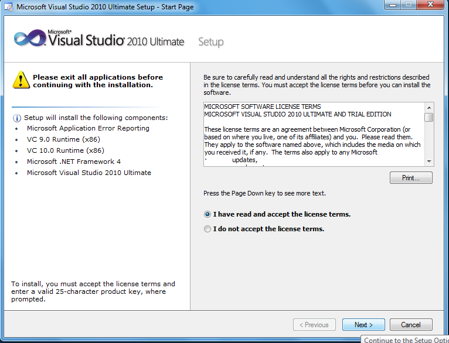Click the 'Press the Page Down key' hint text
Screen dimensions: 449x343
click(x=264, y=194)
